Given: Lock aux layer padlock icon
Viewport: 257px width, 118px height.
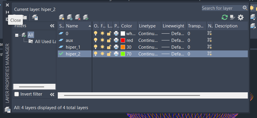Looking at the screenshot, I should click(x=109, y=40).
